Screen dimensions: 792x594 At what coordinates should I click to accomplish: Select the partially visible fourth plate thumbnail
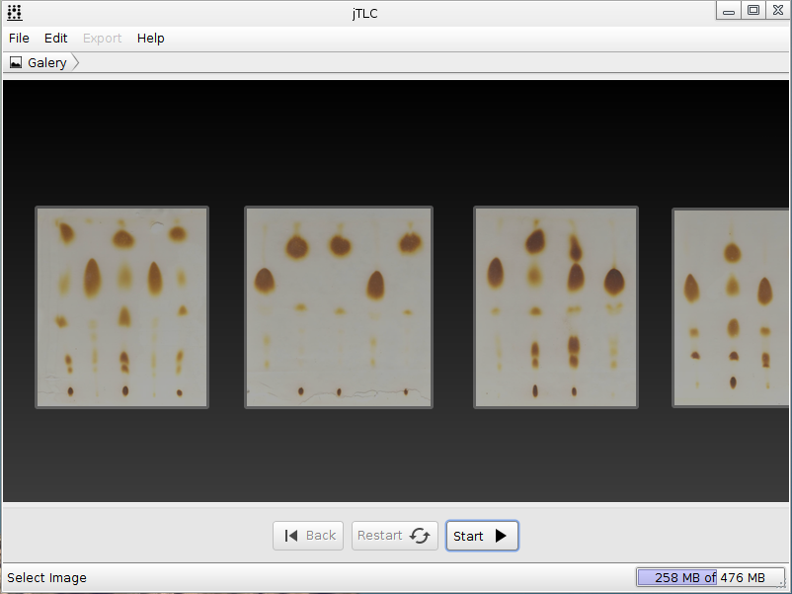click(731, 307)
